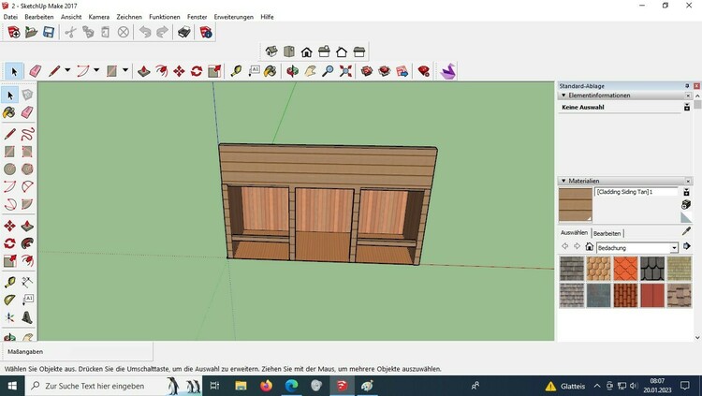Collapse the Materialien panel

[563, 181]
